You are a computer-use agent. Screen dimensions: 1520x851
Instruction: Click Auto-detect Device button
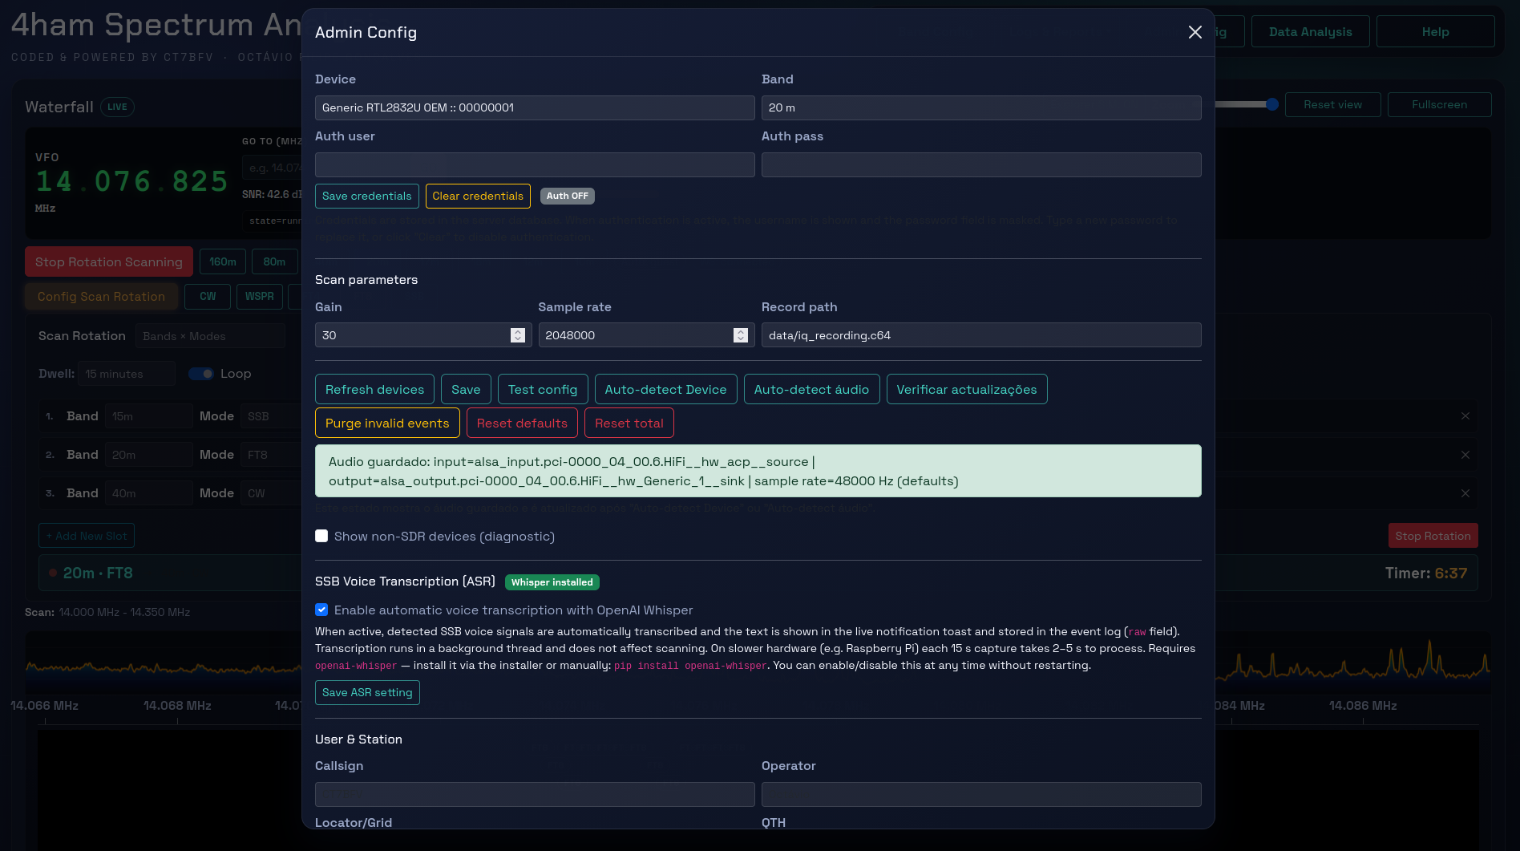(665, 389)
